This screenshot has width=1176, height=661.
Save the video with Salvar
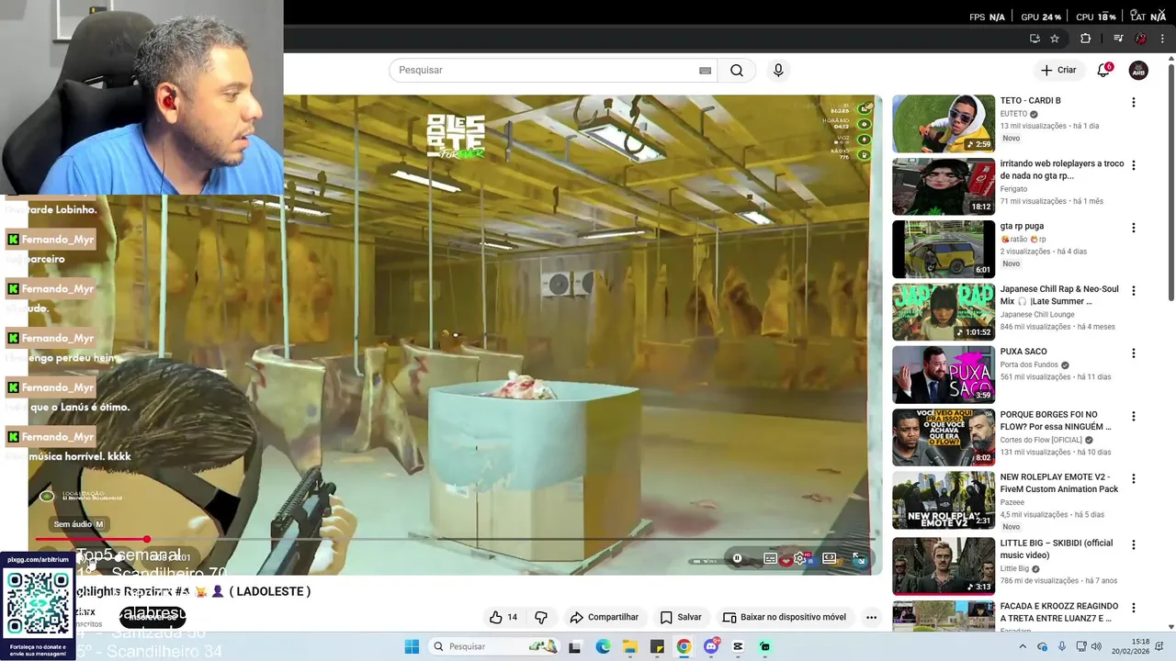coord(681,617)
